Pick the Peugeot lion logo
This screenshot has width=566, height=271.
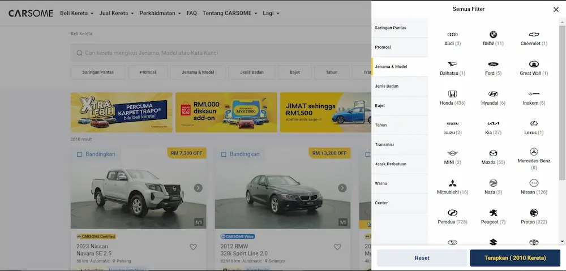tap(493, 213)
